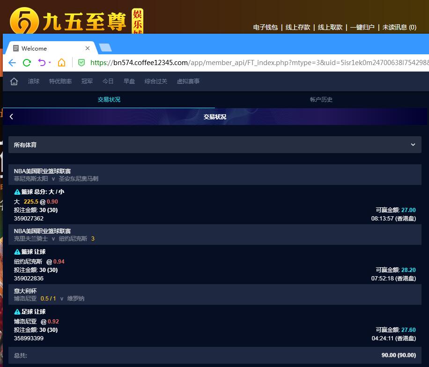Switch to the 帐户历史 tab
This screenshot has width=429, height=367.
(321, 100)
